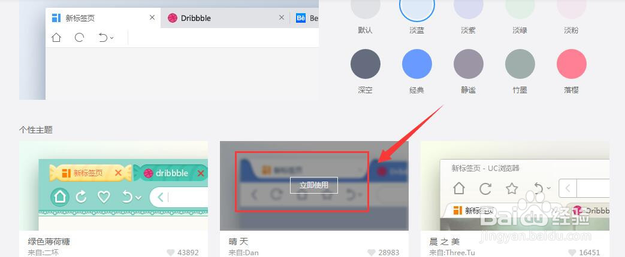Screen dimensions: 625x257
Task: Click the home icon in mint theme preview
Action: 60,197
